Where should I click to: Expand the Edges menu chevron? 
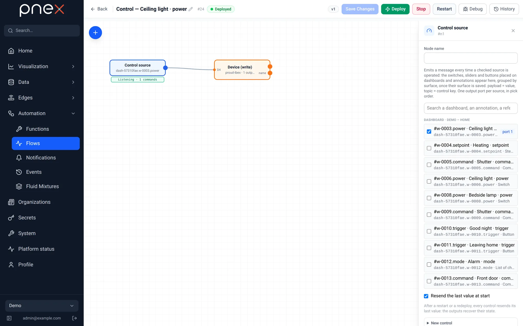[x=73, y=98]
